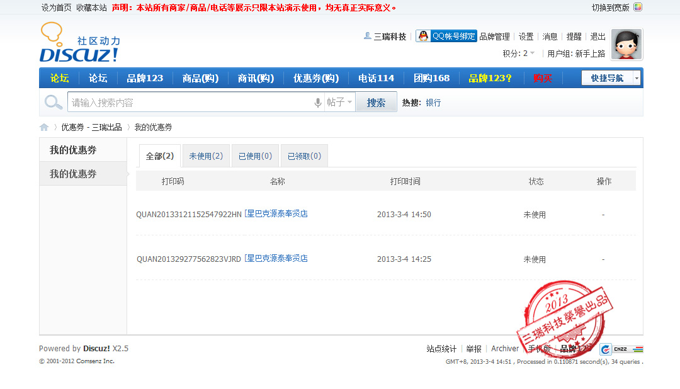This screenshot has height=389, width=680.
Task: Click the 2013-3-4 14:50 print time
Action: click(x=404, y=214)
